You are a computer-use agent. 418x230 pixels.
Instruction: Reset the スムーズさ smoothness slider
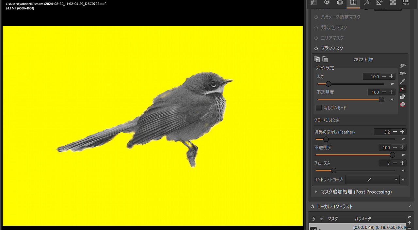(404, 170)
